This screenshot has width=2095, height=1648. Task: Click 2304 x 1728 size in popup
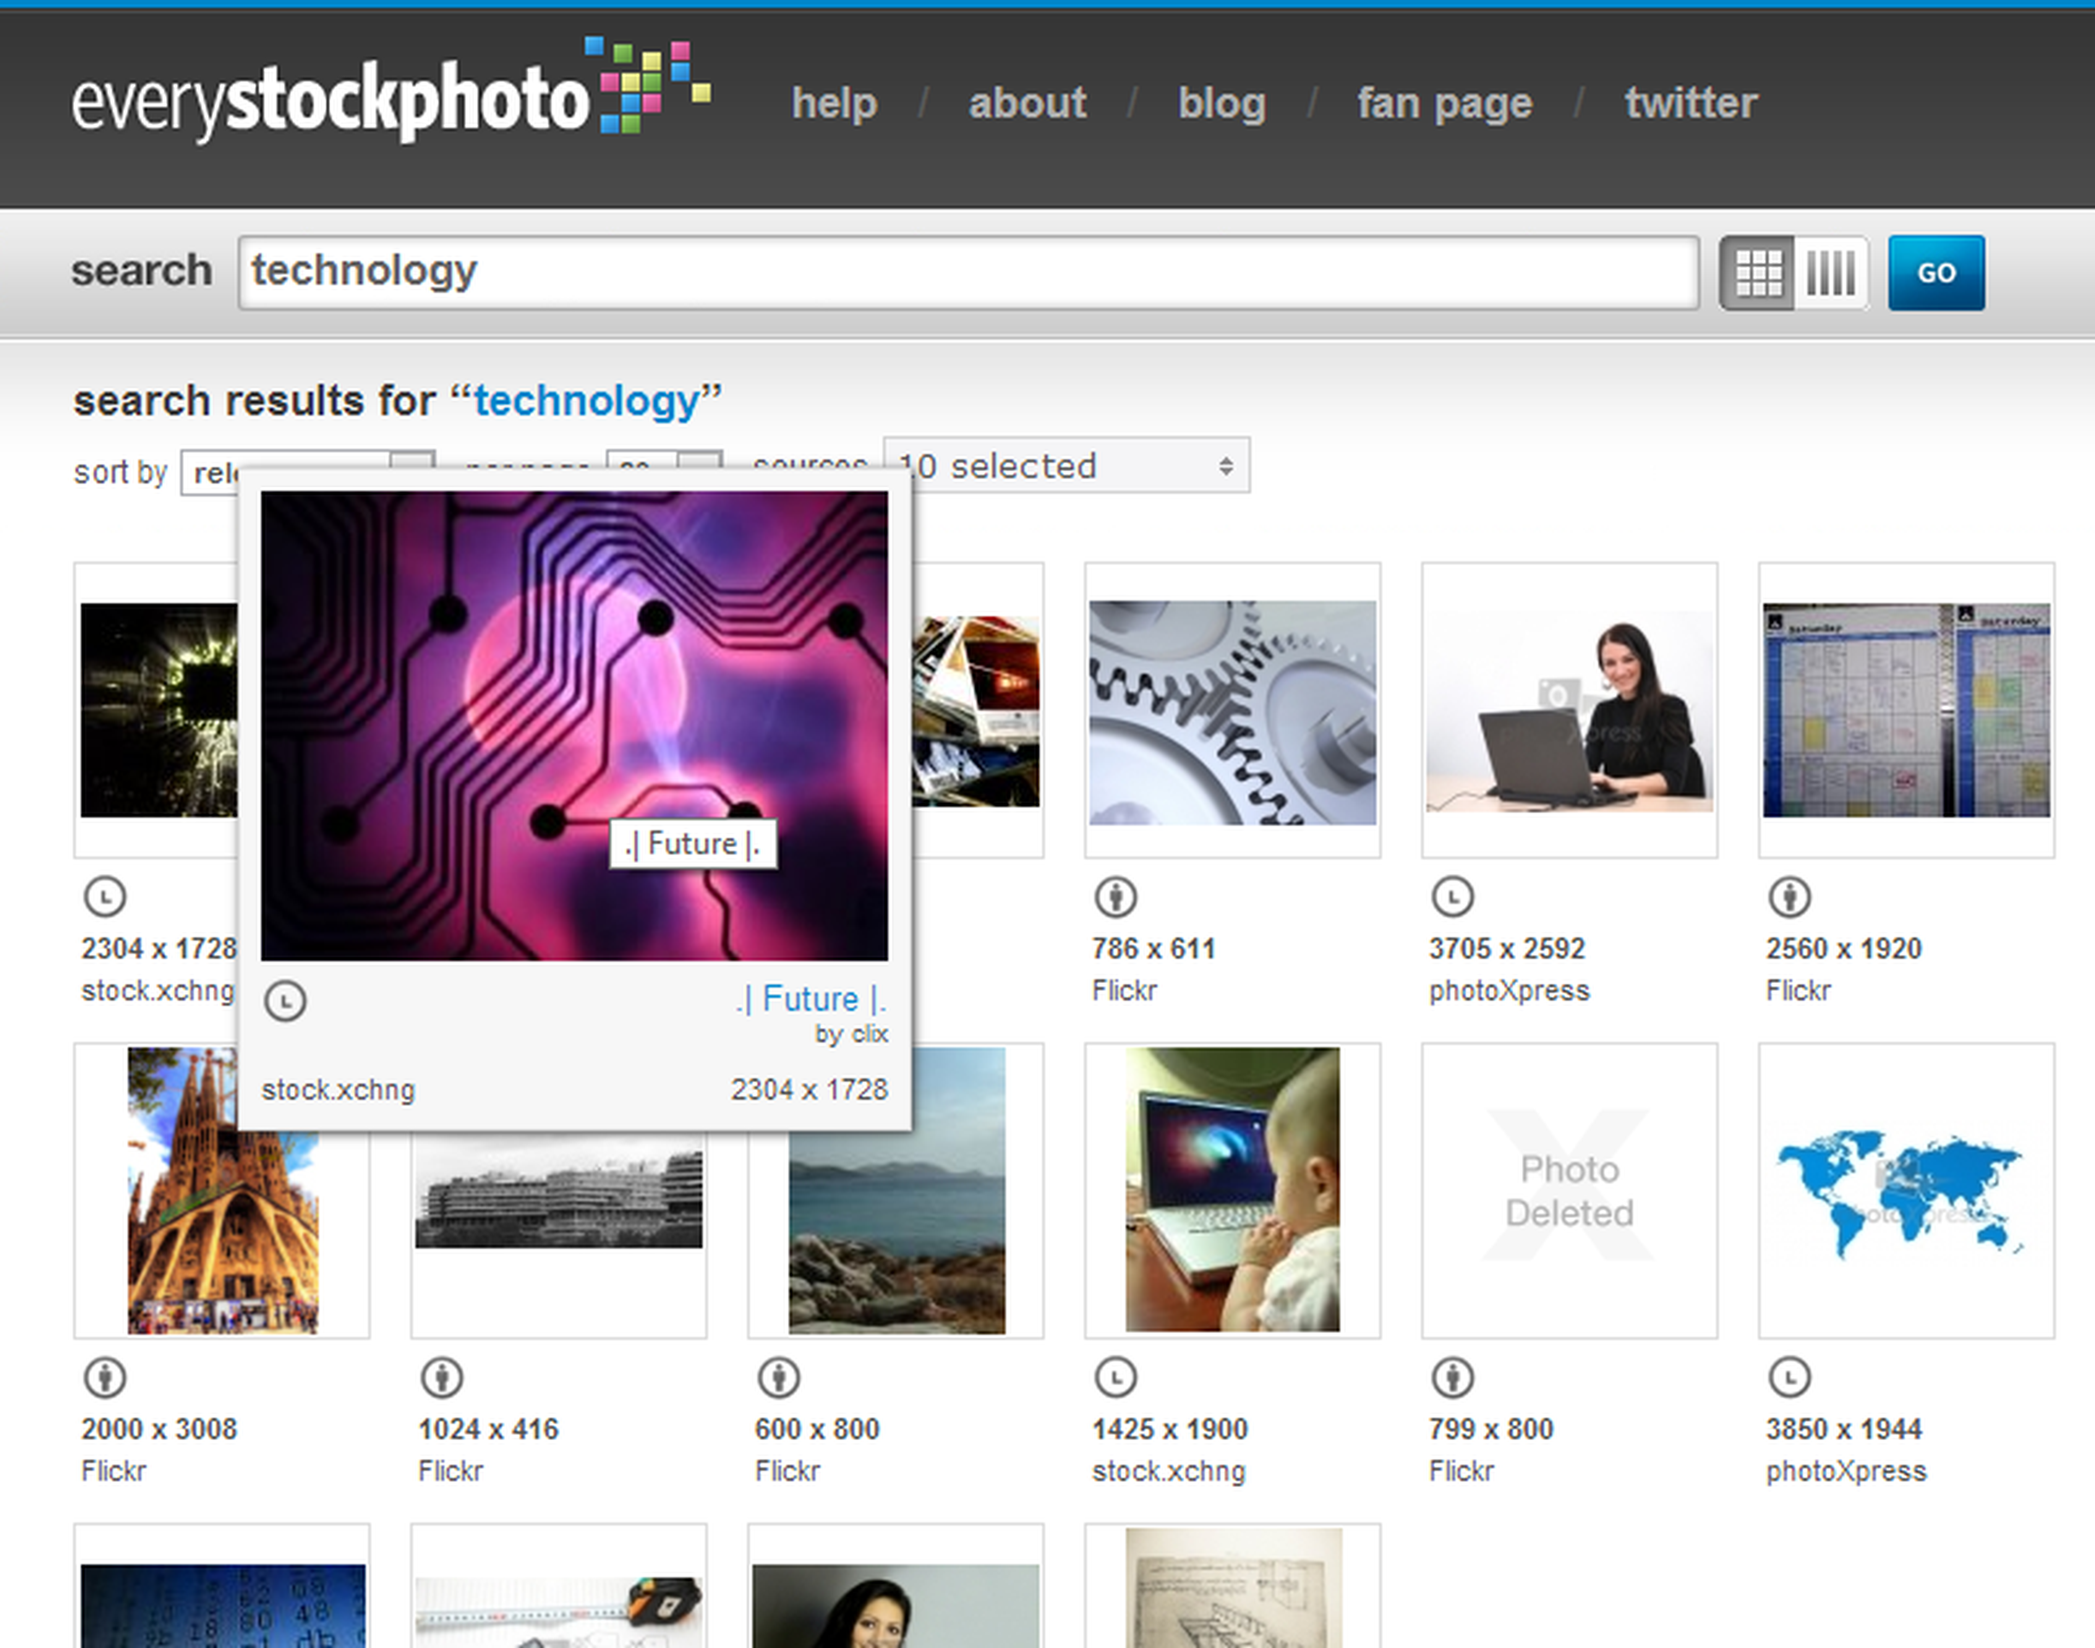pyautogui.click(x=809, y=1090)
